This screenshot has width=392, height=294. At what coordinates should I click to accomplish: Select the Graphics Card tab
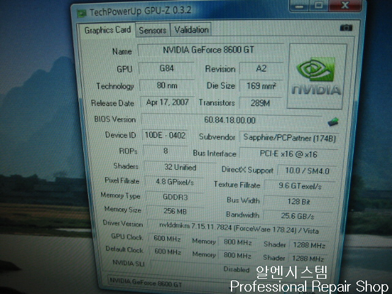tap(107, 30)
